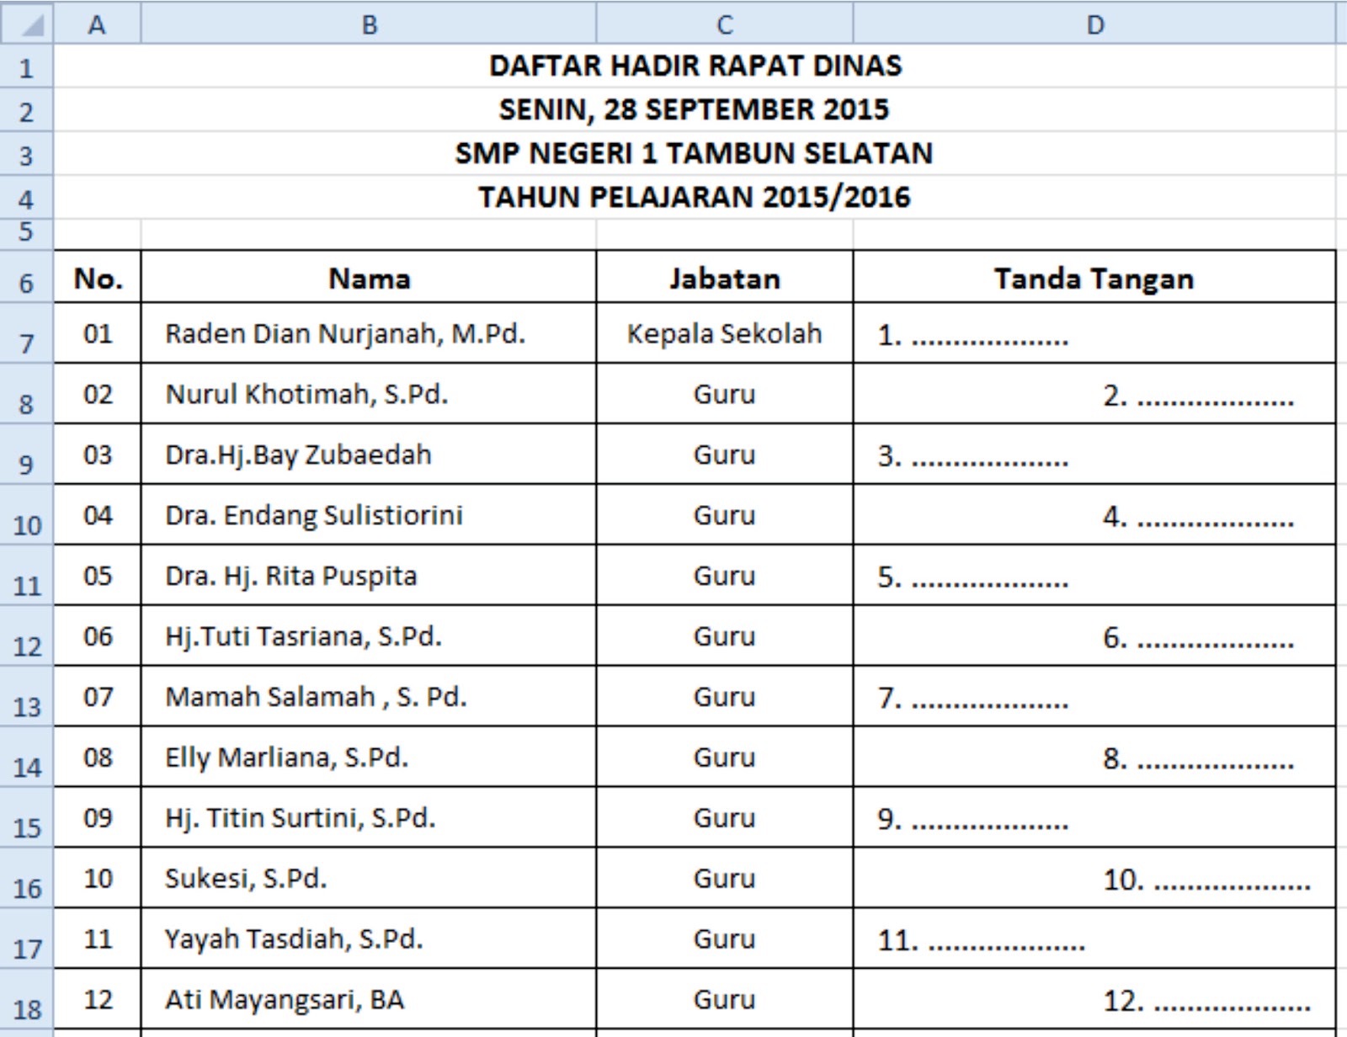Select name "Hj.Tuti Tasriana, S.Pd."
This screenshot has height=1037, width=1347.
tap(303, 637)
